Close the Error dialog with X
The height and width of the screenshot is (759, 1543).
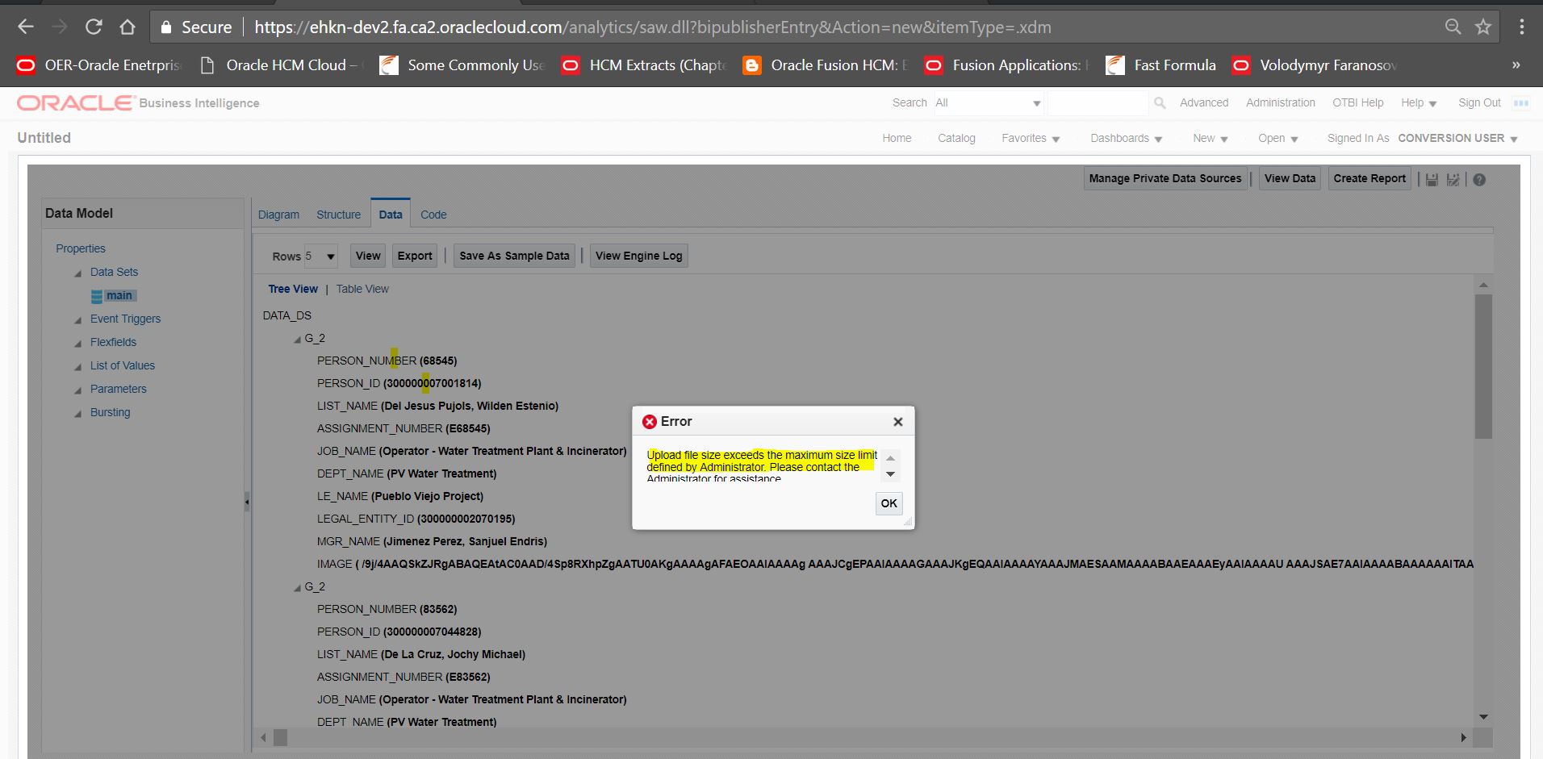897,422
